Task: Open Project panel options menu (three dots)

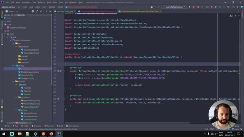Action: tap(46, 11)
